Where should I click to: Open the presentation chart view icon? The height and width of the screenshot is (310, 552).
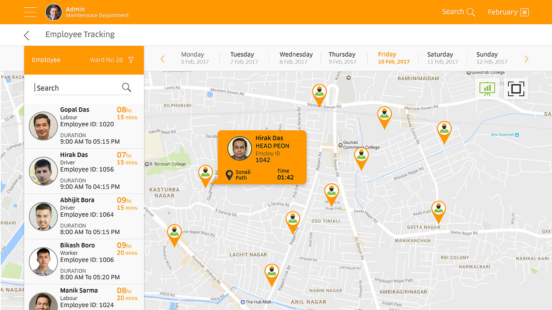click(x=487, y=89)
